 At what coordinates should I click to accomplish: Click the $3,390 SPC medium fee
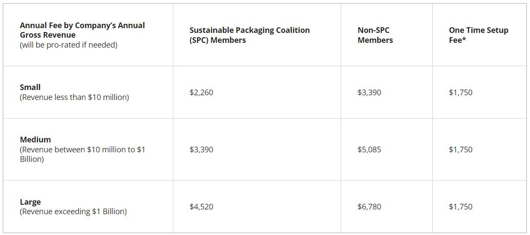[201, 149]
